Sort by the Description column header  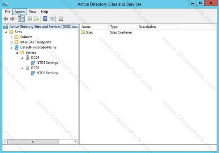[159, 27]
